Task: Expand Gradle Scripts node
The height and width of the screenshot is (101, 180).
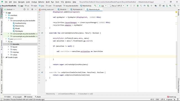Action: click(x=4, y=57)
